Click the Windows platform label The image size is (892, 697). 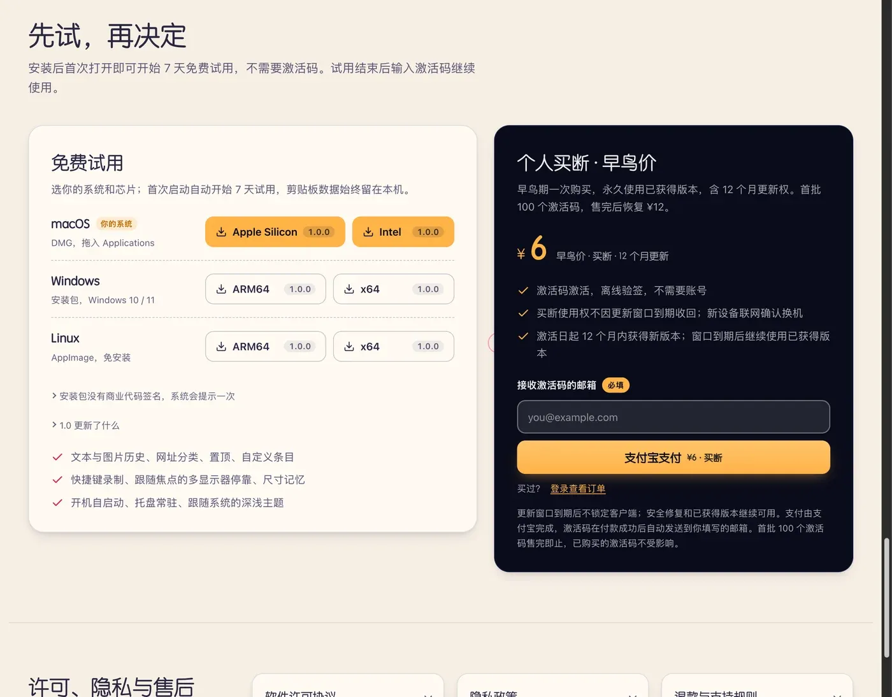tap(75, 282)
